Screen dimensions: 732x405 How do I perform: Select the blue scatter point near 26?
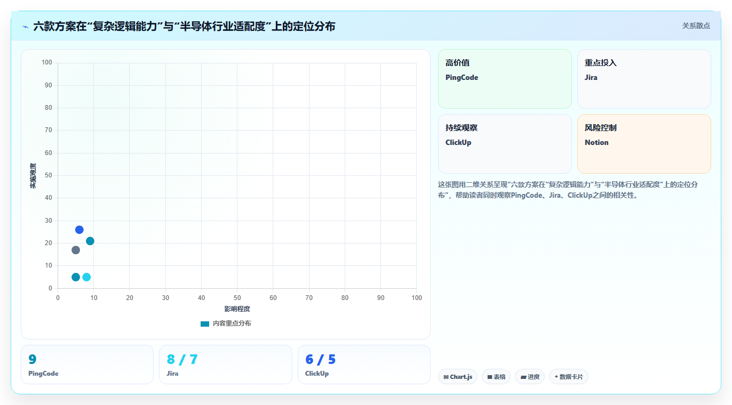click(x=79, y=230)
